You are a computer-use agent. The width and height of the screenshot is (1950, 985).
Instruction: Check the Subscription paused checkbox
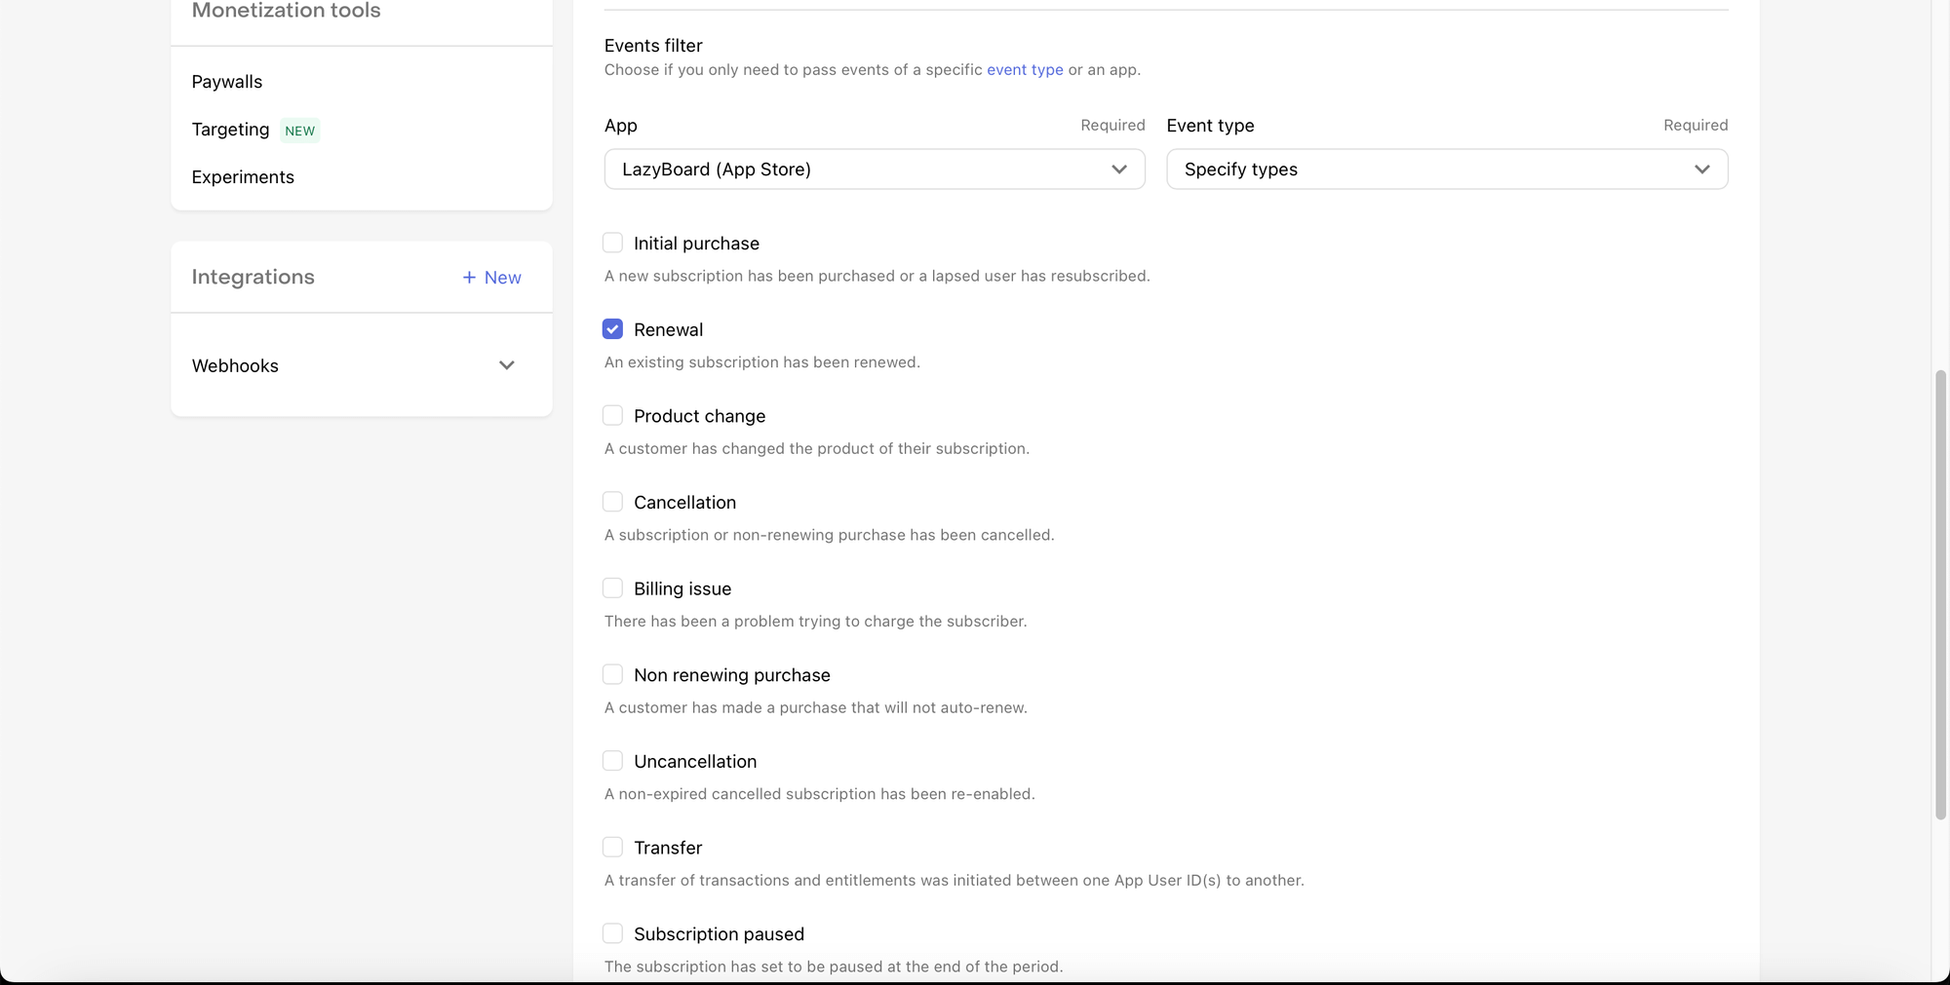(x=612, y=933)
